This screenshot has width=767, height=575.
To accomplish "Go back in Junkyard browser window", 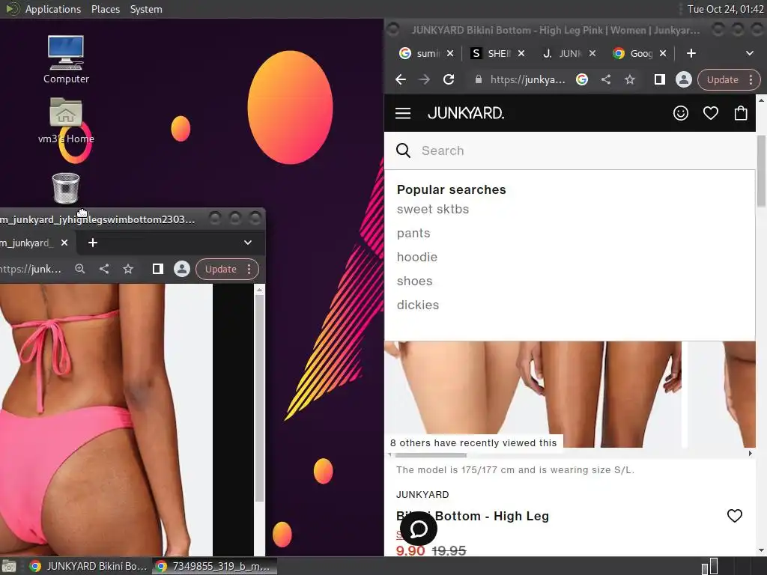I will pos(401,79).
